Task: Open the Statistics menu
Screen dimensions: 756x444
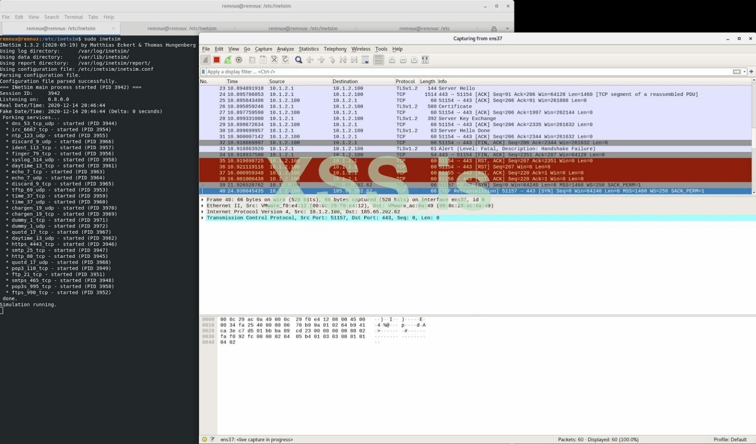Action: (309, 49)
